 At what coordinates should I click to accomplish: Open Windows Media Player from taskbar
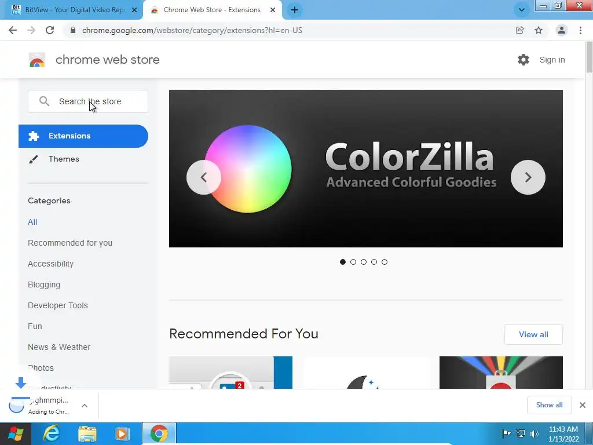122,433
